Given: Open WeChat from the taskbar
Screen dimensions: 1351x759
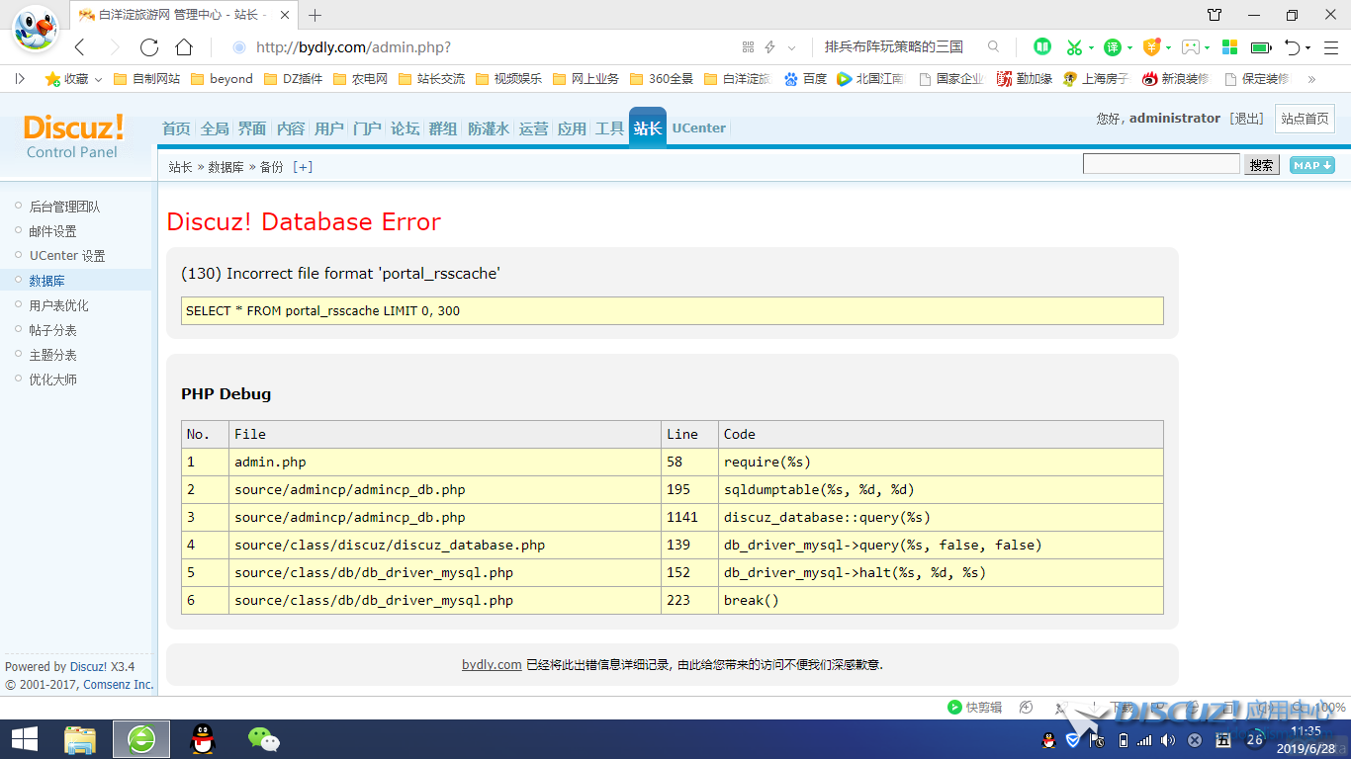Looking at the screenshot, I should point(263,739).
